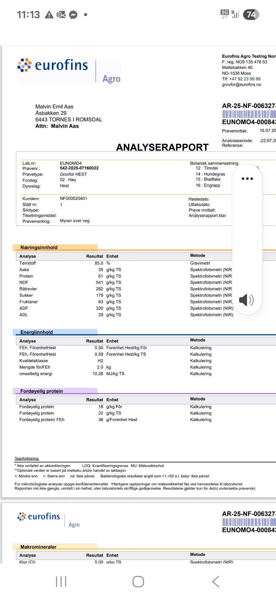The height and width of the screenshot is (598, 276).
Task: Tap the 5G network status icon
Action: point(225,14)
